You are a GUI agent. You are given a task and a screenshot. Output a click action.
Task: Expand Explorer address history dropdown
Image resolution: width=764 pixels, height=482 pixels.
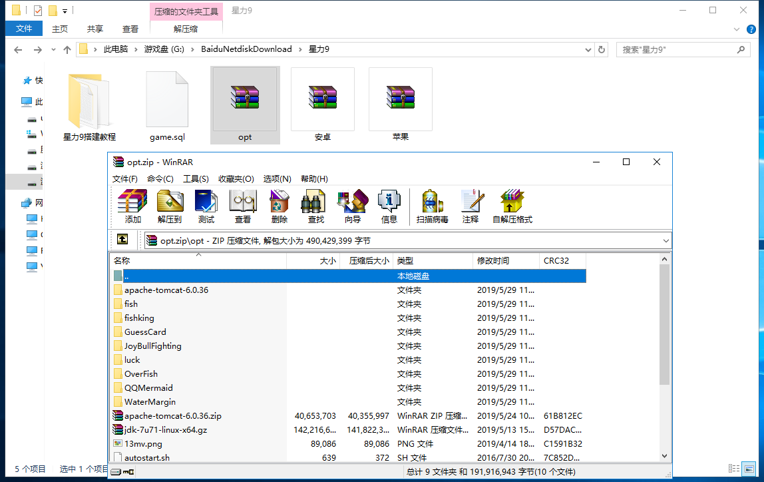[588, 50]
